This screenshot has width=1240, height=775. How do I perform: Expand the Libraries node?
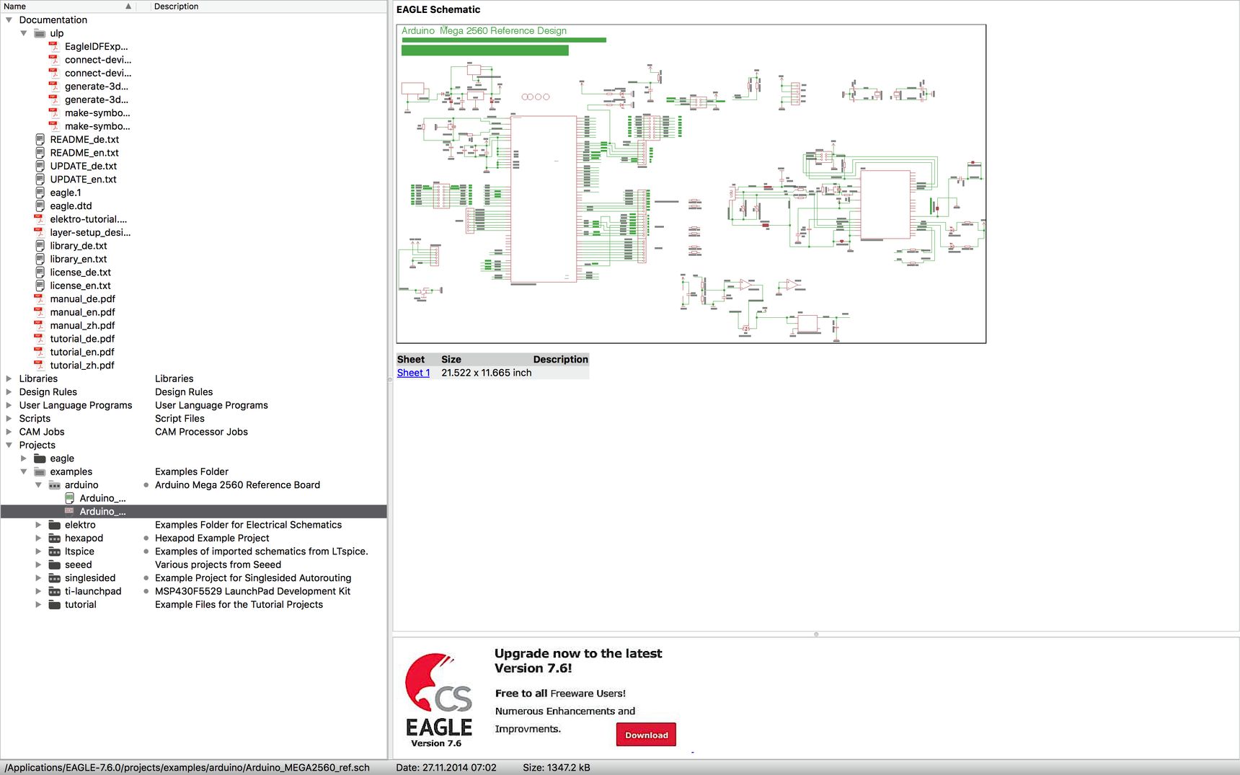point(9,378)
